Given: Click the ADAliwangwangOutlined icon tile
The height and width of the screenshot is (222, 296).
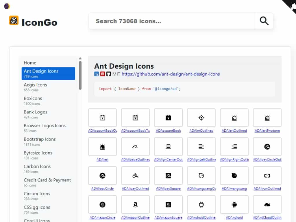Looking at the screenshot, I should pyautogui.click(x=201, y=175).
